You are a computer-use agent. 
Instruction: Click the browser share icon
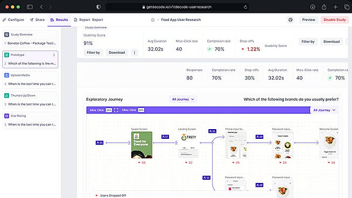324,7
